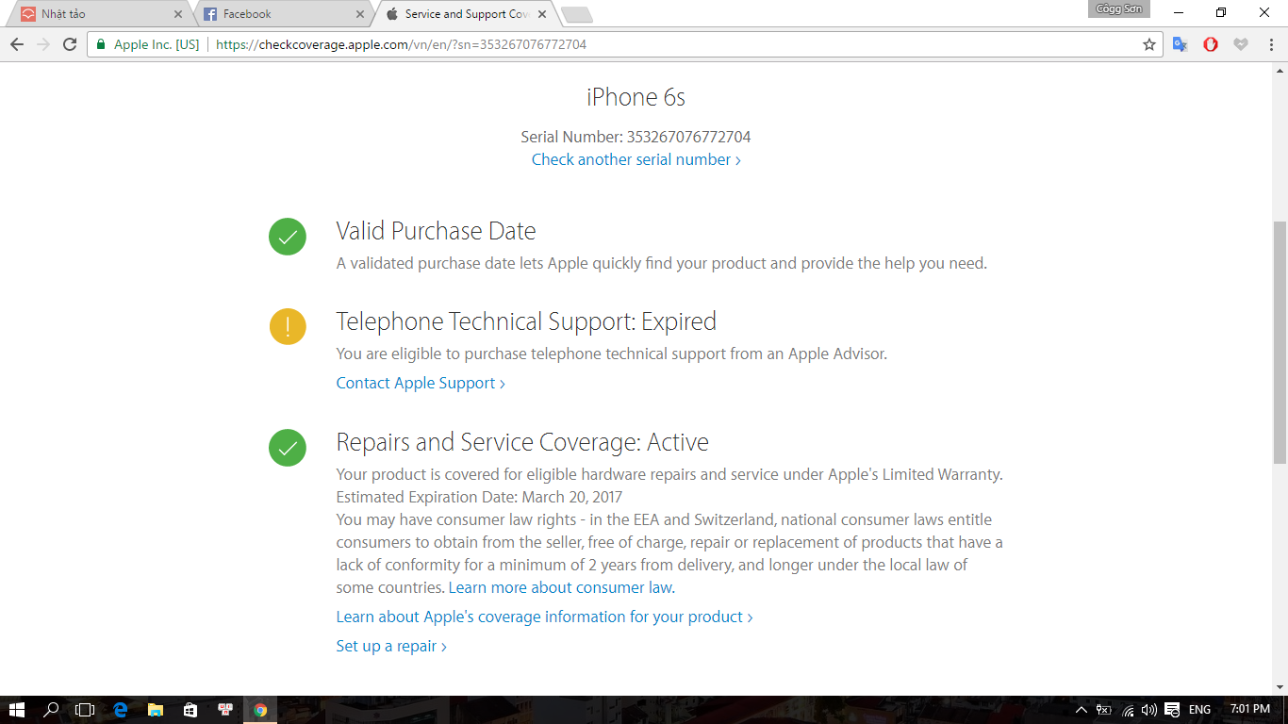The image size is (1288, 724).
Task: Click the green checkmark beside Repairs and Service Coverage
Action: (288, 448)
